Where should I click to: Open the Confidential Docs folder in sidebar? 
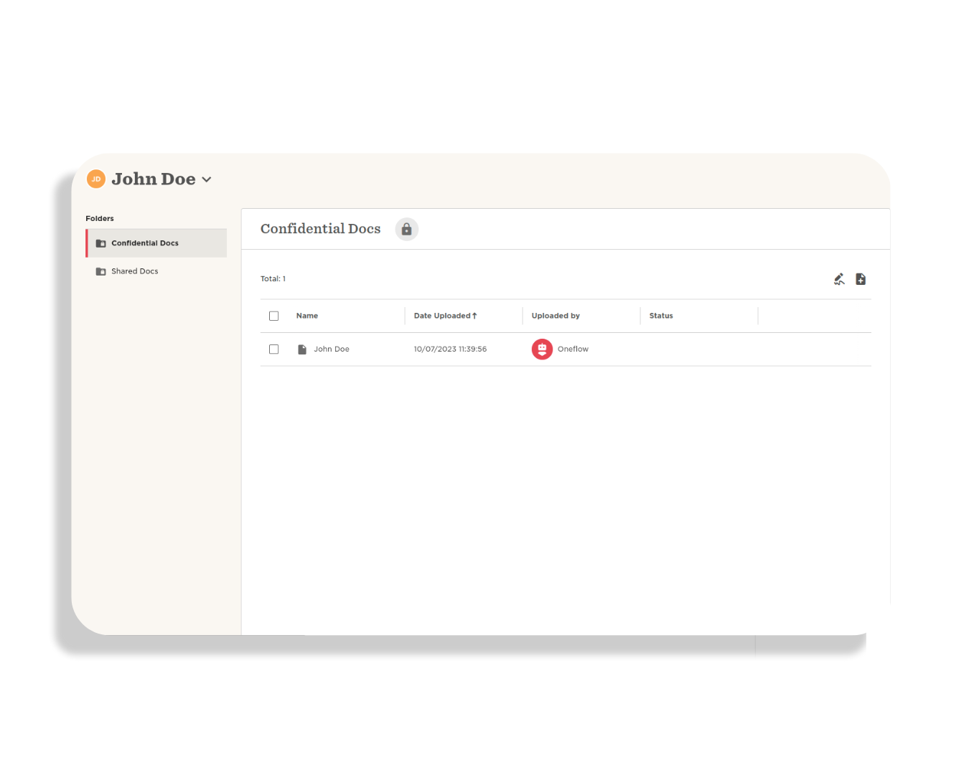pos(156,243)
